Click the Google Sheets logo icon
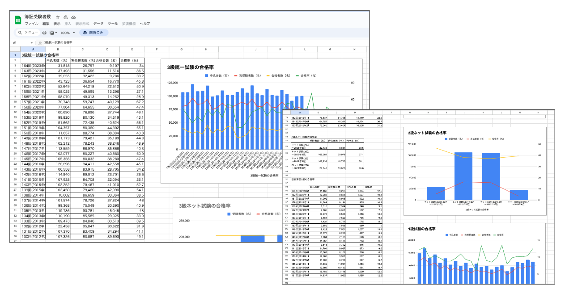Viewport: 565px width, 293px height. pos(18,20)
